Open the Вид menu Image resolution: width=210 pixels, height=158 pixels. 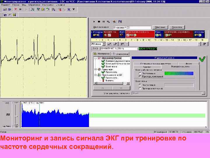(24, 5)
